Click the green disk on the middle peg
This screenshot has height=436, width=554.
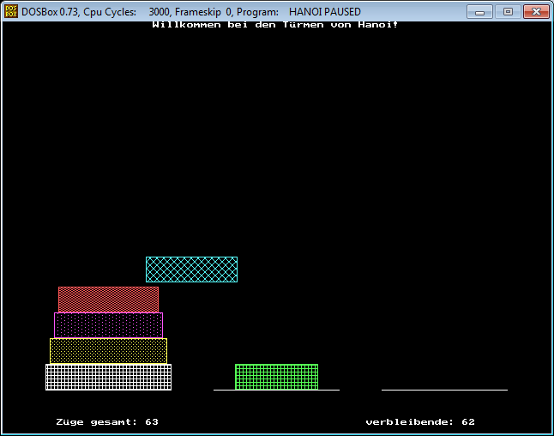click(x=276, y=377)
